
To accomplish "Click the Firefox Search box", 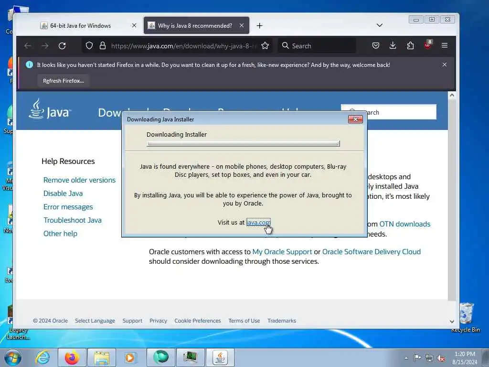I will coord(317,46).
